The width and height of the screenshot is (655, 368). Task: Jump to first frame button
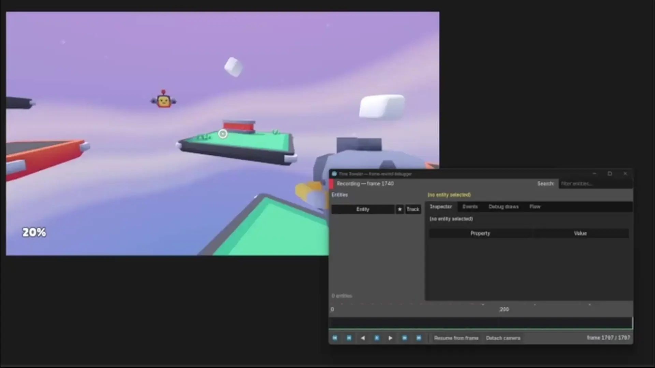point(335,338)
